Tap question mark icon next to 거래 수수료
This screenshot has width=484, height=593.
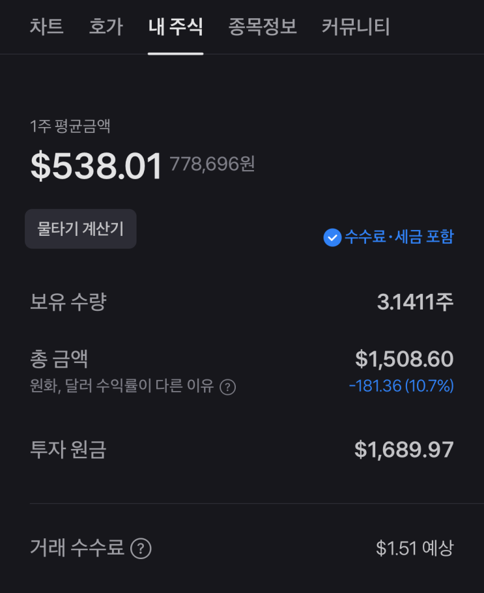(141, 549)
